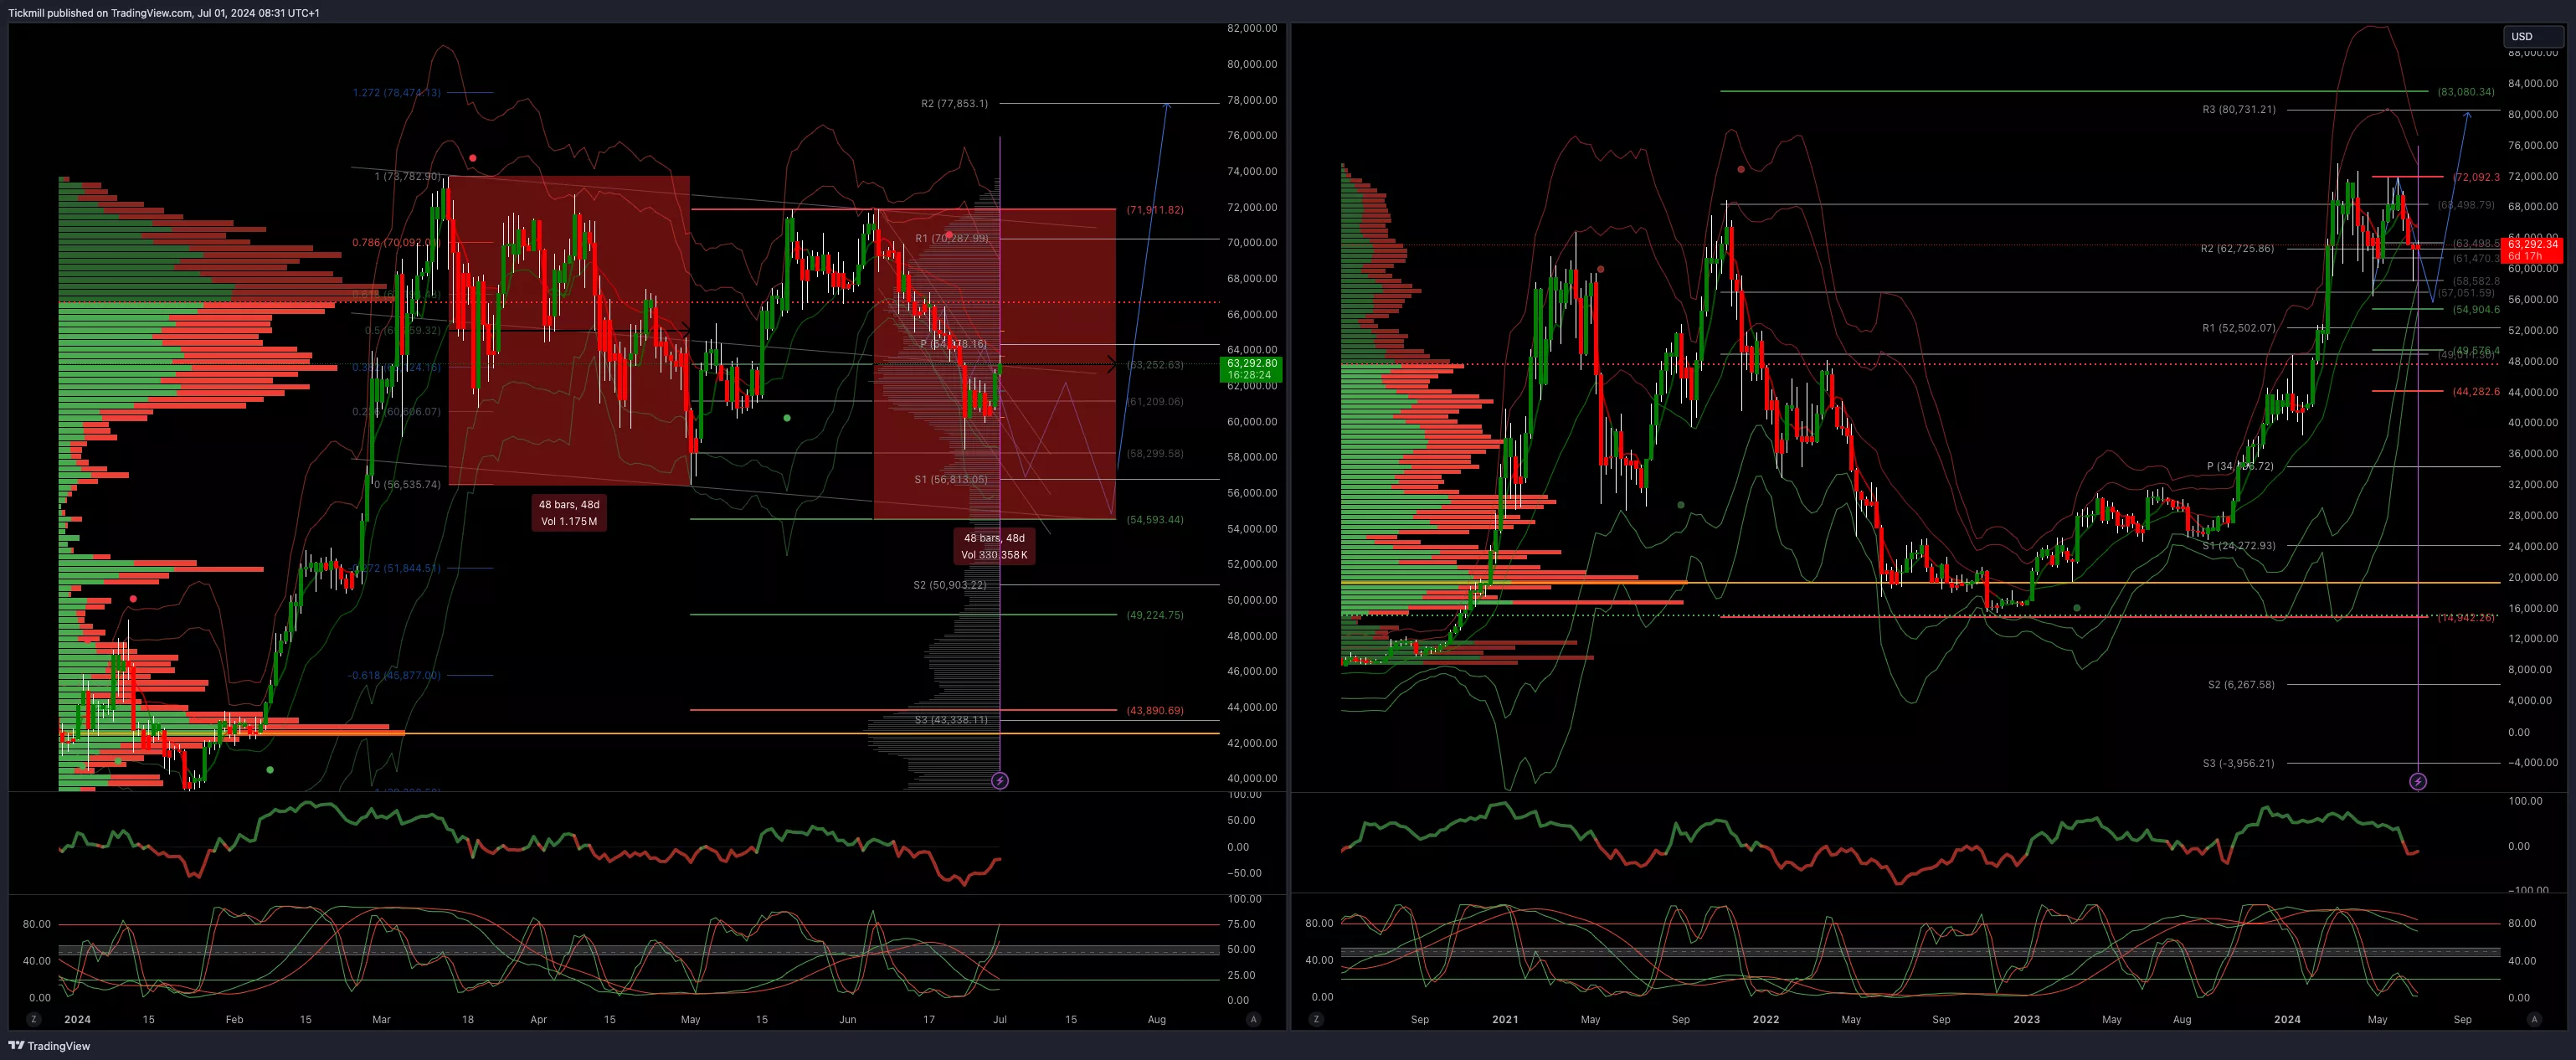Toggle auto-scale A button on right chart
This screenshot has width=2576, height=1060.
tap(2533, 1019)
